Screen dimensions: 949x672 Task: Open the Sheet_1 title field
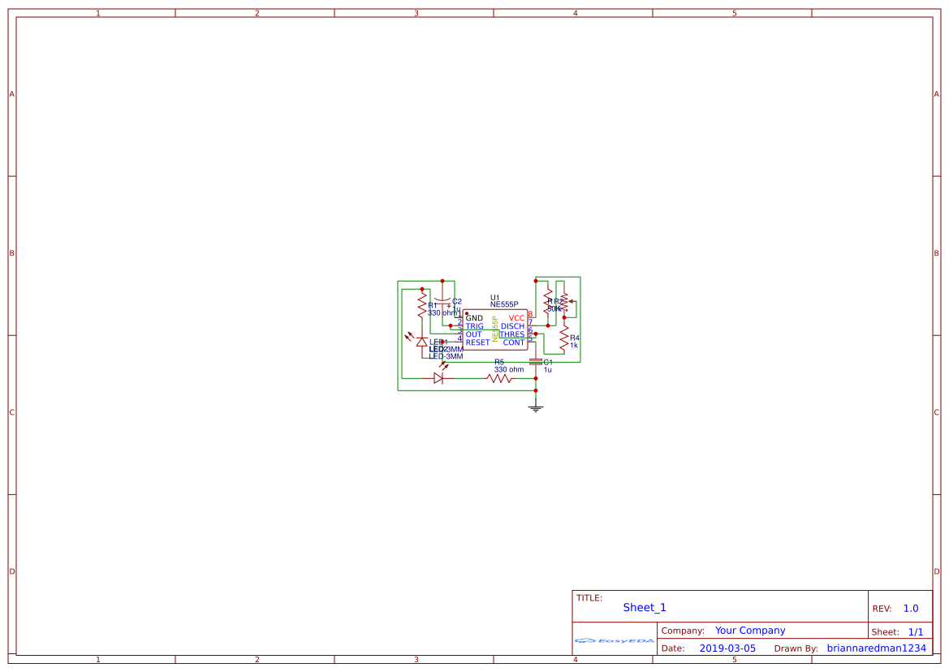click(x=644, y=607)
